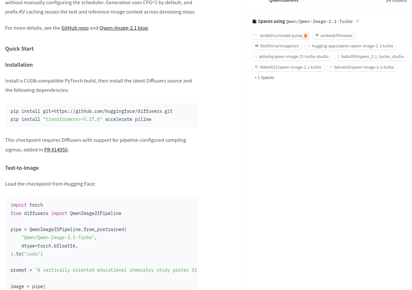Image resolution: width=412 pixels, height=290 pixels.
Task: Open the RioShiina/ImageGen space
Action: click(277, 46)
